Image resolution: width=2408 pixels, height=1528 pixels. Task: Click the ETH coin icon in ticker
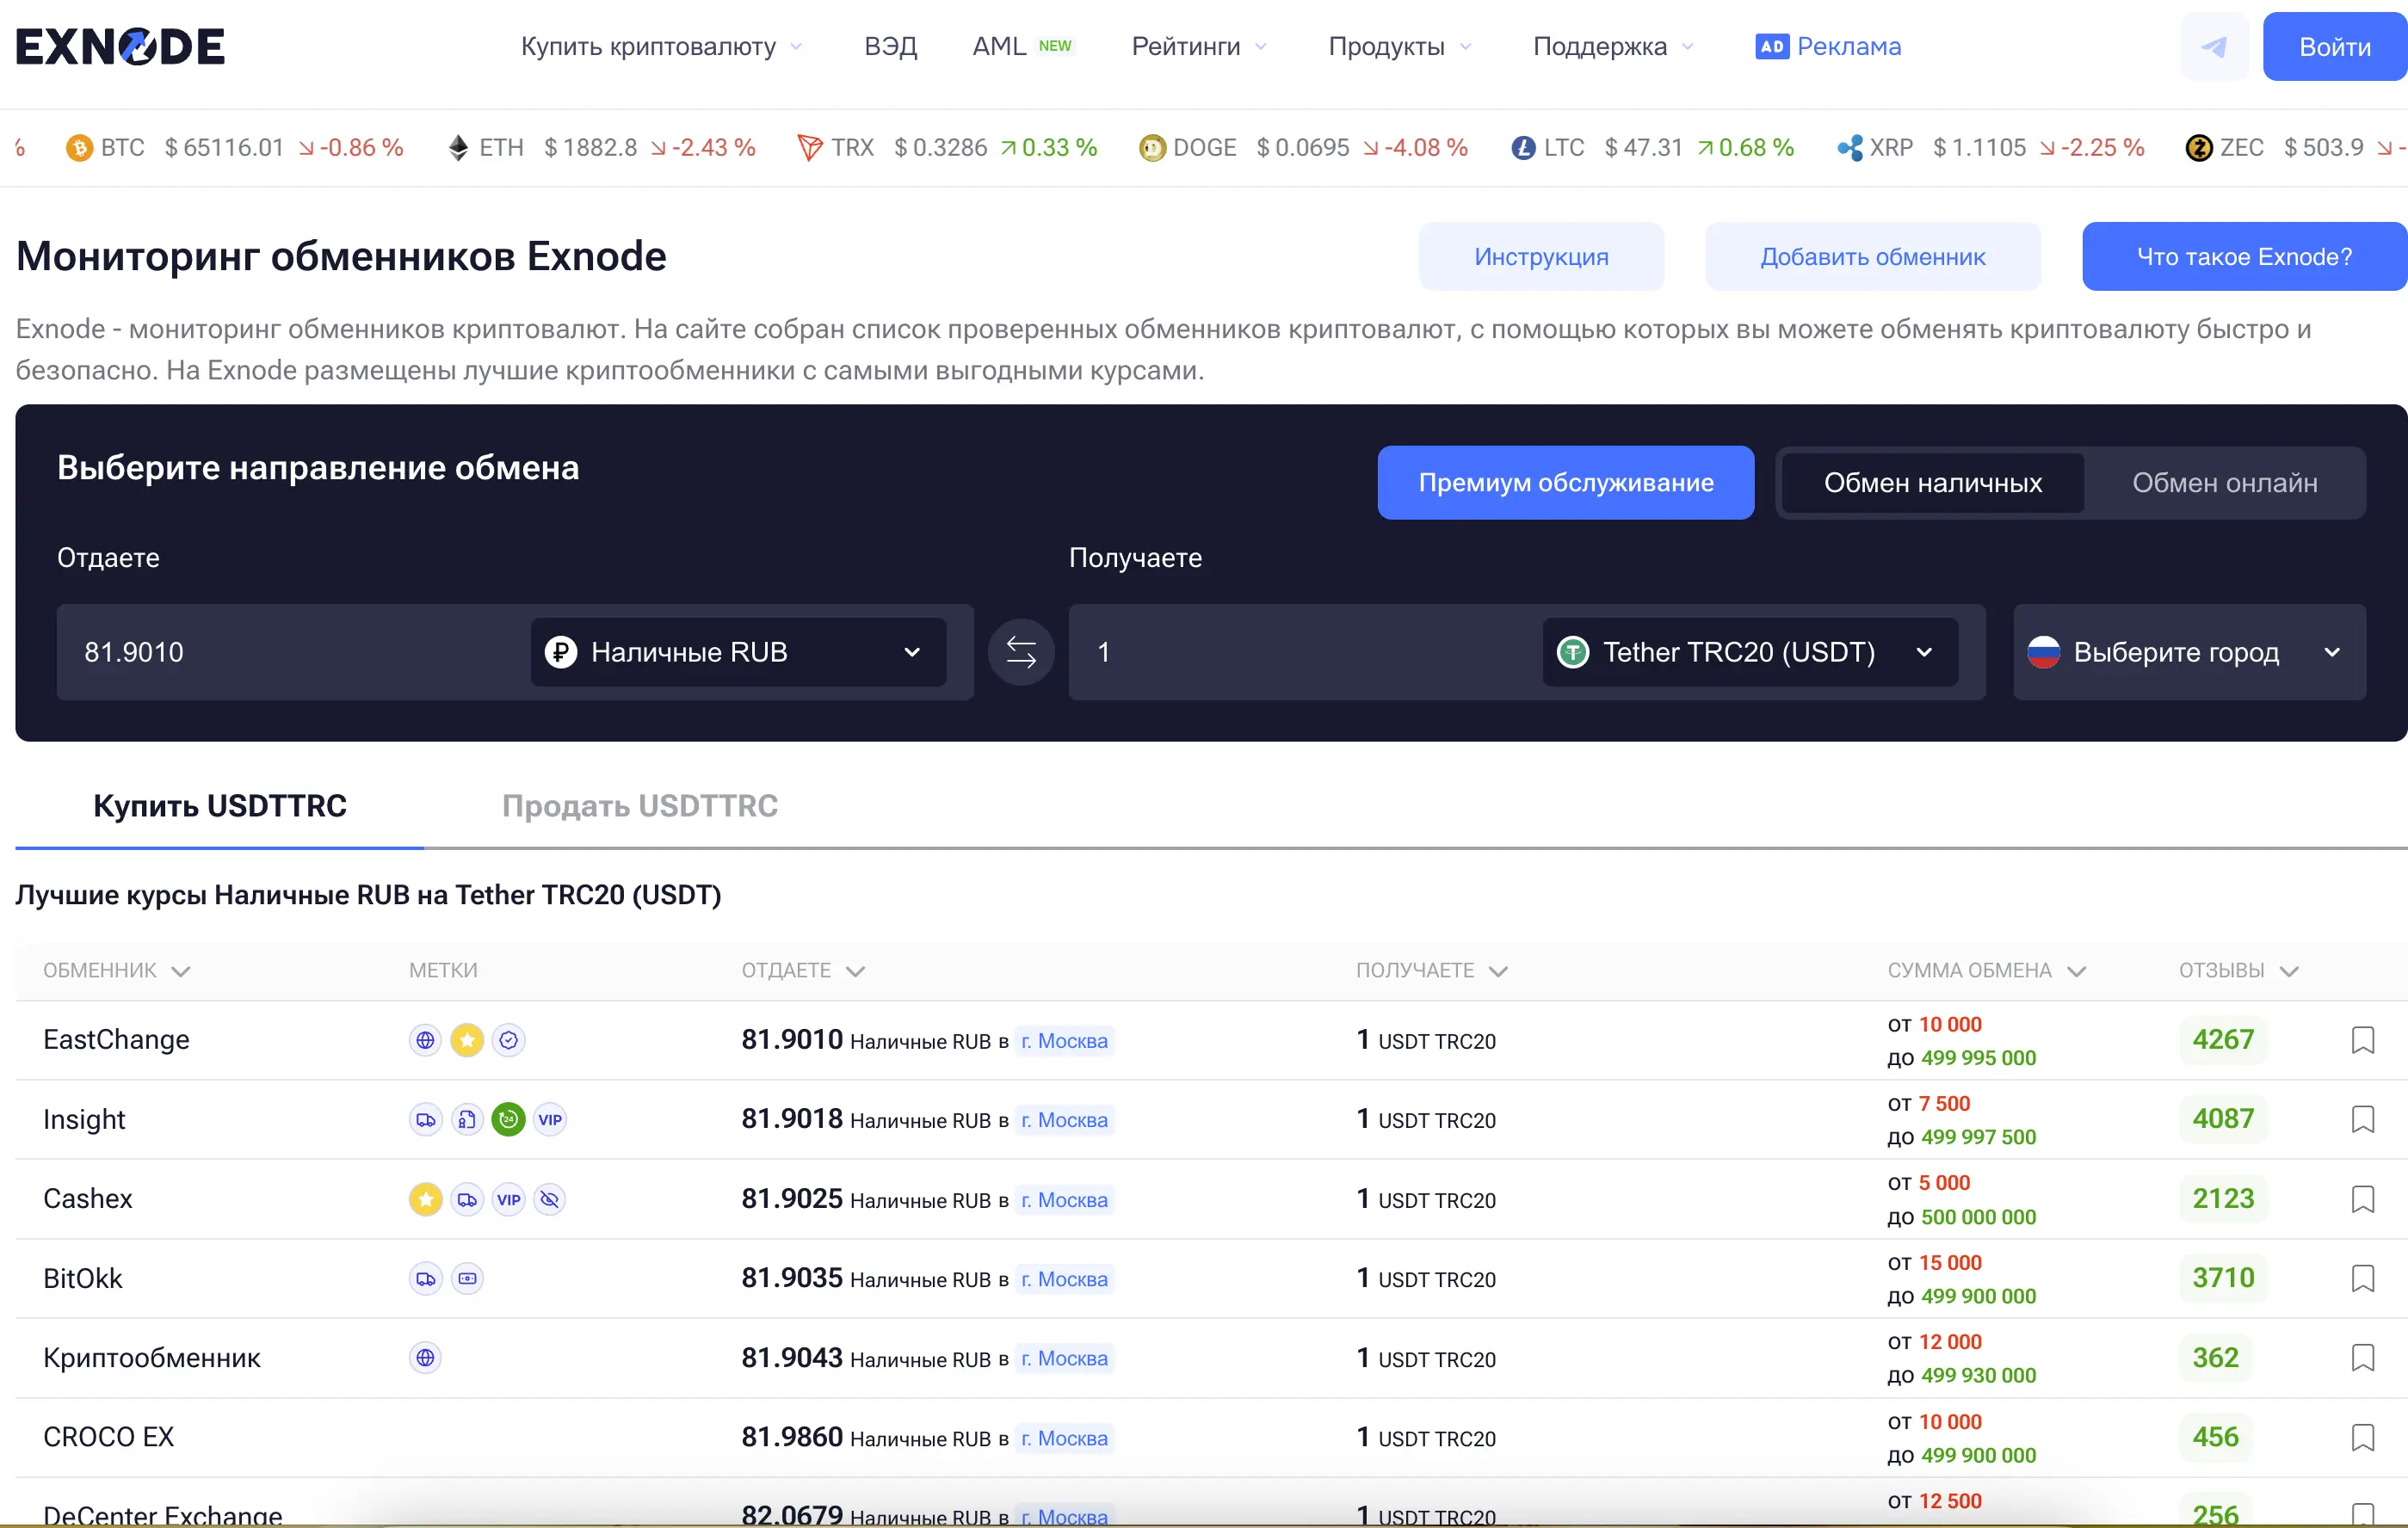[x=458, y=148]
